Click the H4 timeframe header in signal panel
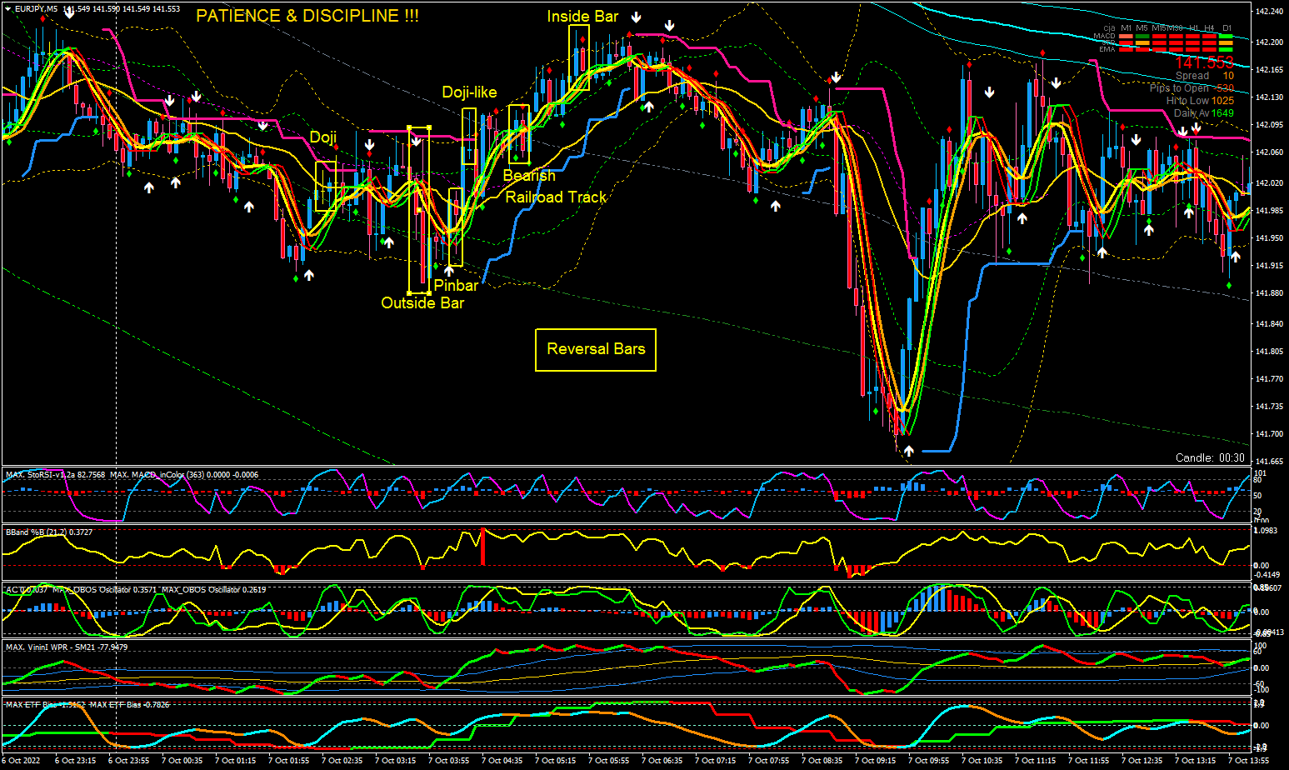Screen dimensions: 1289x770 (x=1209, y=28)
